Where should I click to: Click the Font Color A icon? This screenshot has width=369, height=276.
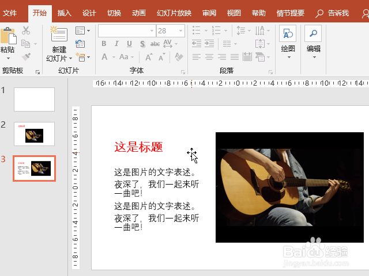point(104,57)
